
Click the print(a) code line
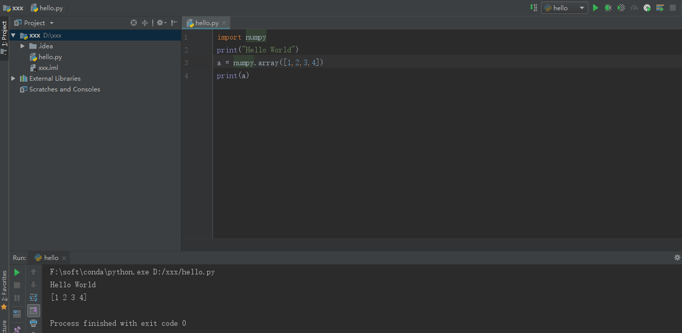pyautogui.click(x=233, y=76)
